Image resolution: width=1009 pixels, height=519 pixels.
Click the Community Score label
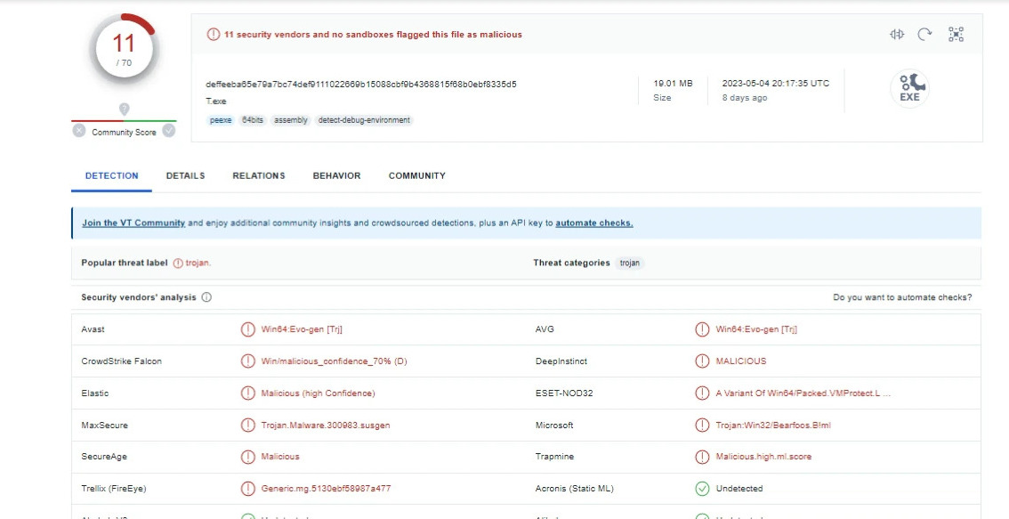124,133
